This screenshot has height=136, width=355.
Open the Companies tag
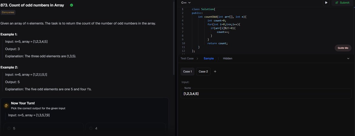tap(8, 12)
